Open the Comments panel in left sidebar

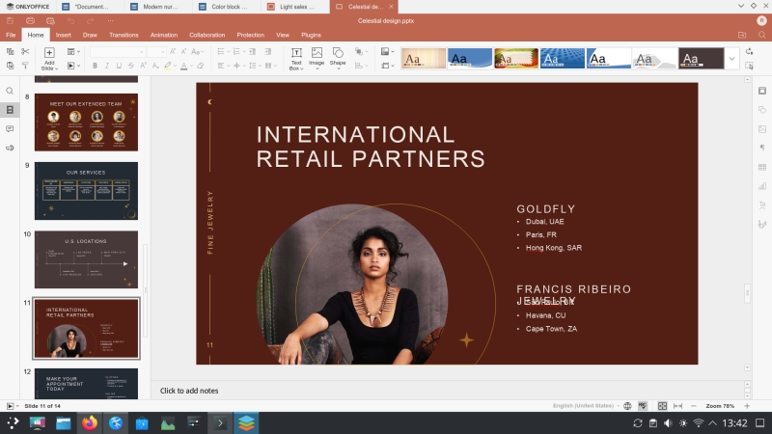[x=10, y=129]
